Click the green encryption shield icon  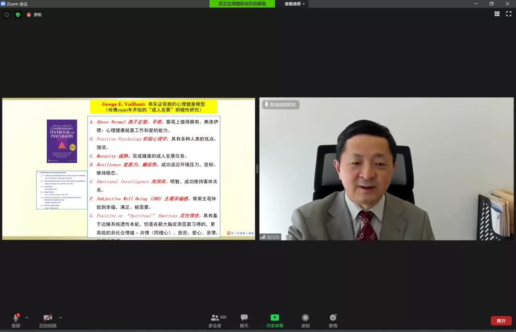click(x=18, y=15)
